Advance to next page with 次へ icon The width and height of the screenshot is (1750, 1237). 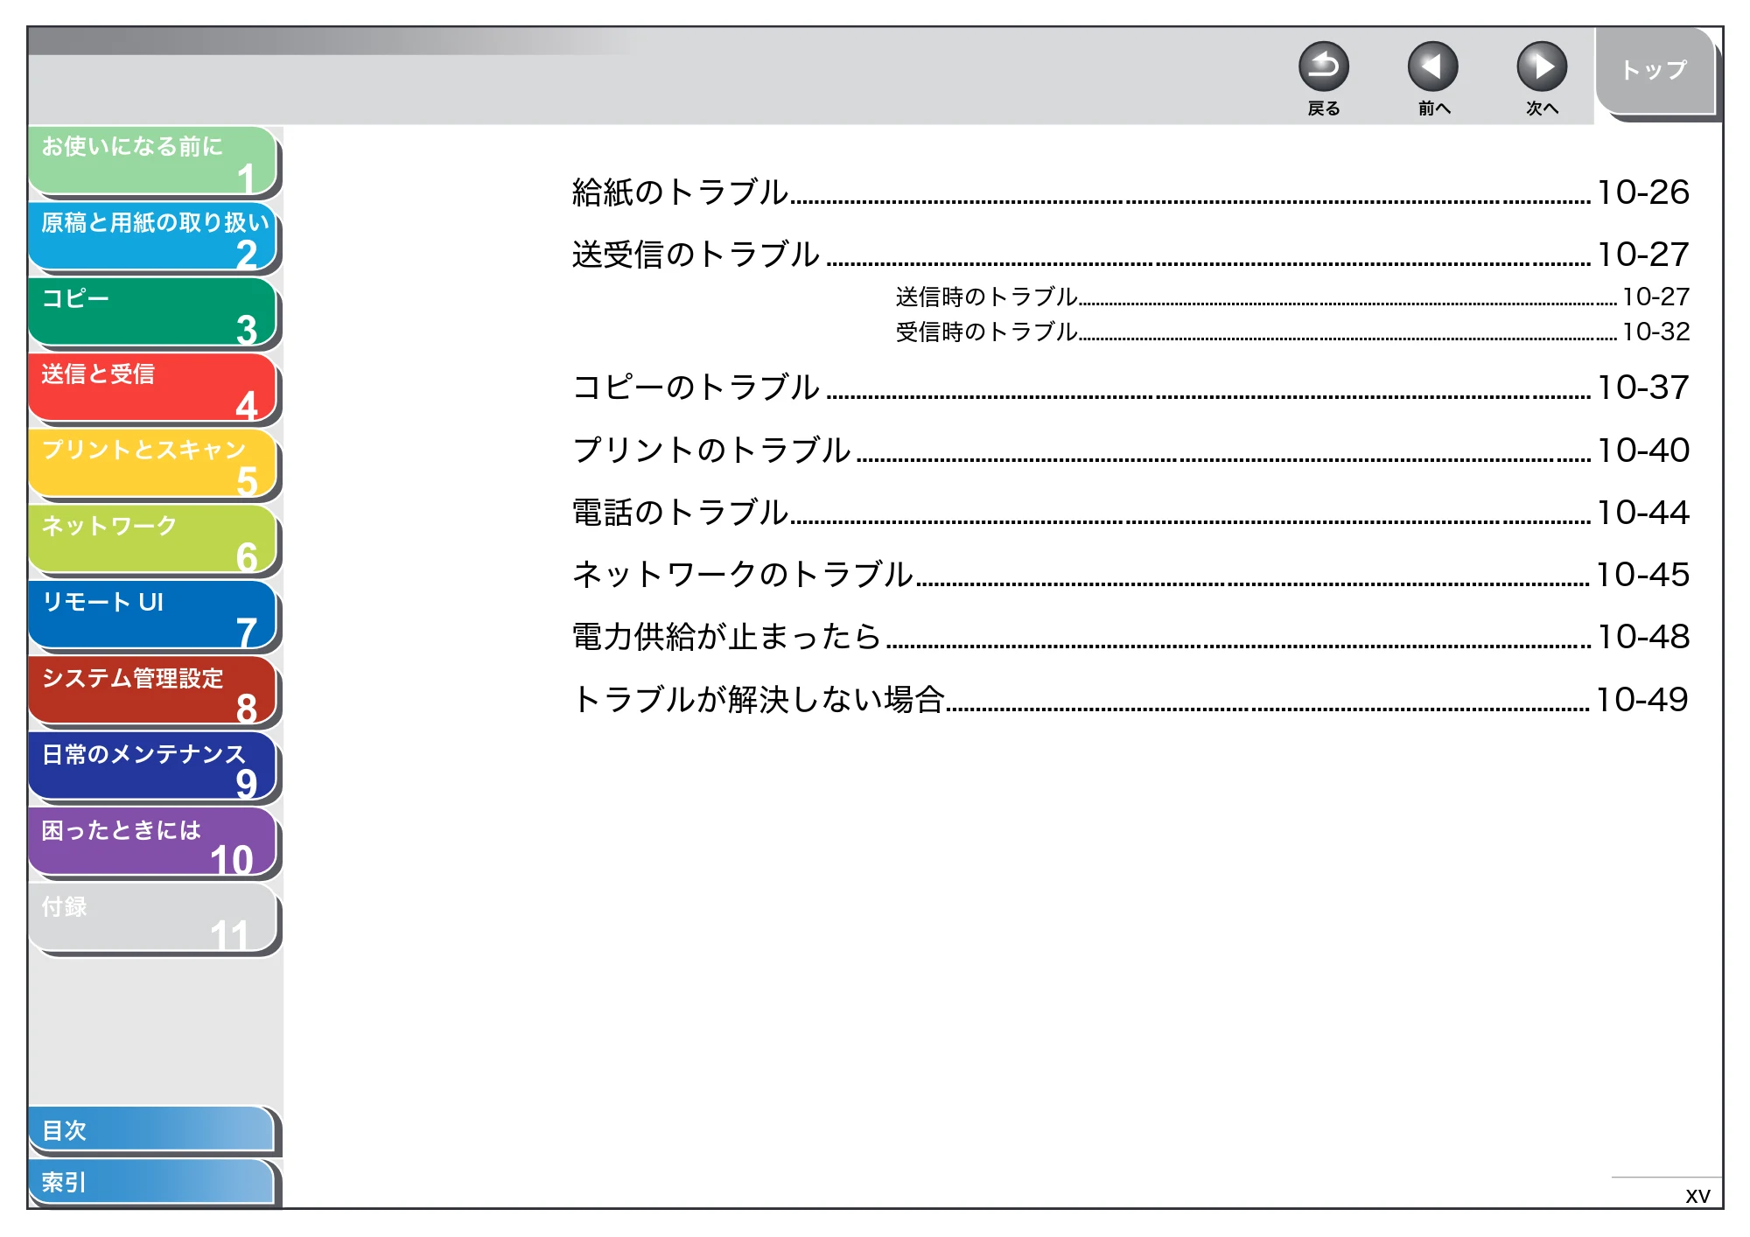pos(1541,66)
